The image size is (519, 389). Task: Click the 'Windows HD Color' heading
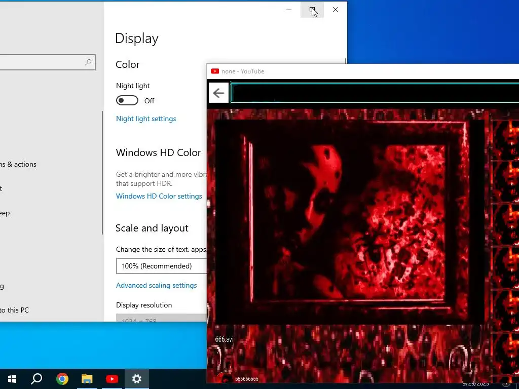[158, 152]
